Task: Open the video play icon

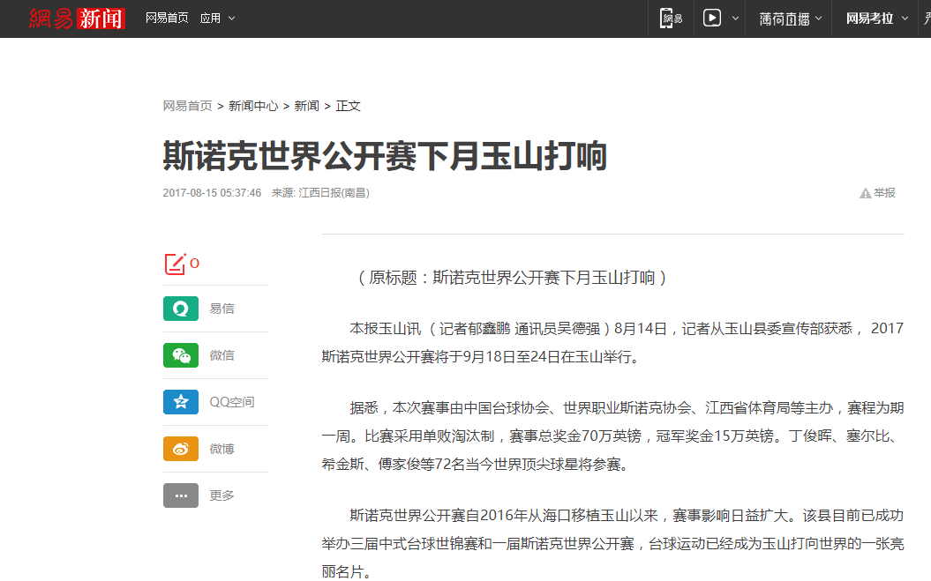Action: coord(712,19)
